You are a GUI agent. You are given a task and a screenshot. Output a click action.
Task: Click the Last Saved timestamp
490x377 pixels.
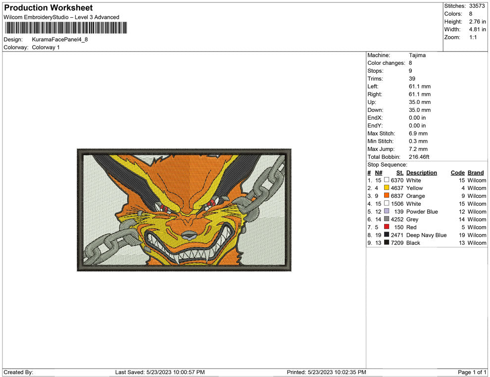tap(160, 372)
